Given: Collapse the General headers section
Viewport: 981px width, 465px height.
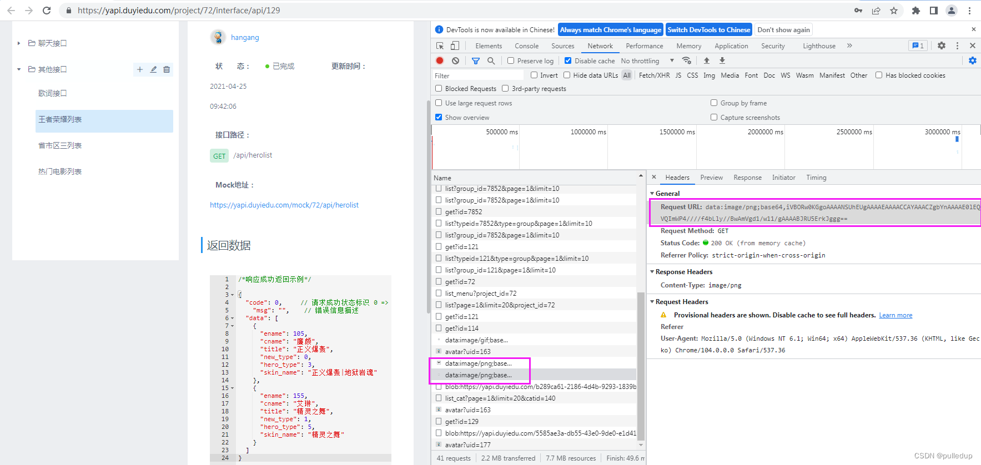Looking at the screenshot, I should click(652, 194).
